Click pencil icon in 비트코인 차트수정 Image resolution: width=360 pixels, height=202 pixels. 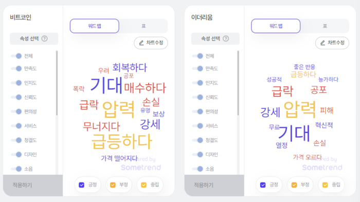point(141,43)
